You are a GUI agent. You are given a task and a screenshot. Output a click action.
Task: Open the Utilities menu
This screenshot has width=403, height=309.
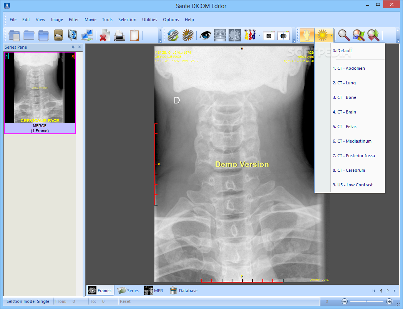tap(149, 20)
